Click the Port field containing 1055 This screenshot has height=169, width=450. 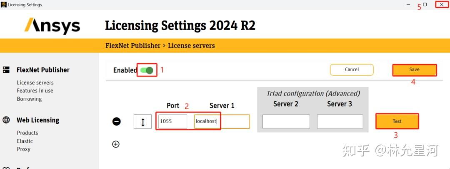click(172, 122)
